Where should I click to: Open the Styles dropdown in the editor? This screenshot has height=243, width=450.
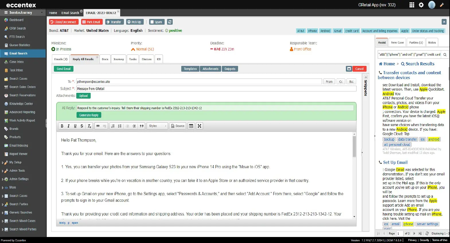pyautogui.click(x=157, y=126)
